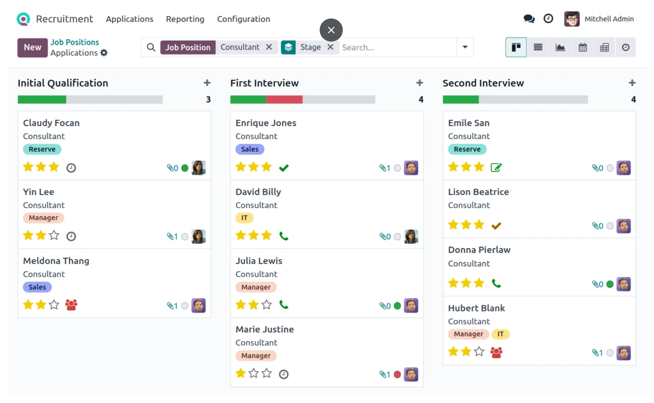Viewport: 654px width, 403px height.
Task: Open the Reporting menu
Action: click(x=185, y=19)
